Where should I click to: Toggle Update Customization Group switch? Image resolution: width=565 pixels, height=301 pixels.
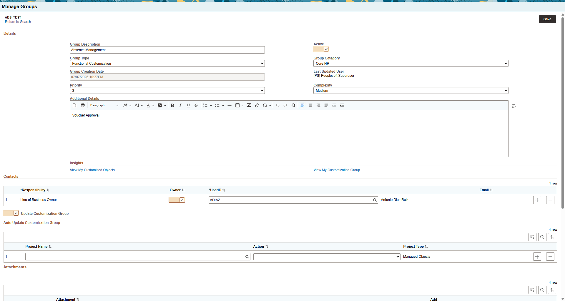[x=11, y=213]
